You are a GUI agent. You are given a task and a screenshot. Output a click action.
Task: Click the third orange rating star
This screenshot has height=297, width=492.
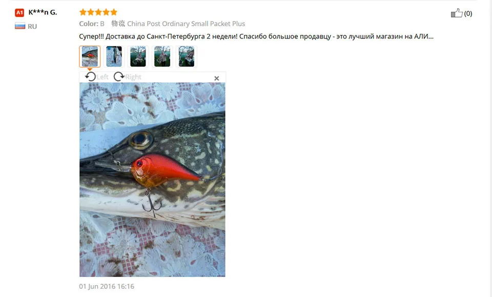click(98, 12)
